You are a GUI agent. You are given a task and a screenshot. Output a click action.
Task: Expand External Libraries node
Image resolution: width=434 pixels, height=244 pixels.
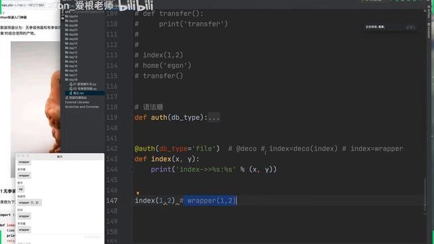[x=77, y=102]
